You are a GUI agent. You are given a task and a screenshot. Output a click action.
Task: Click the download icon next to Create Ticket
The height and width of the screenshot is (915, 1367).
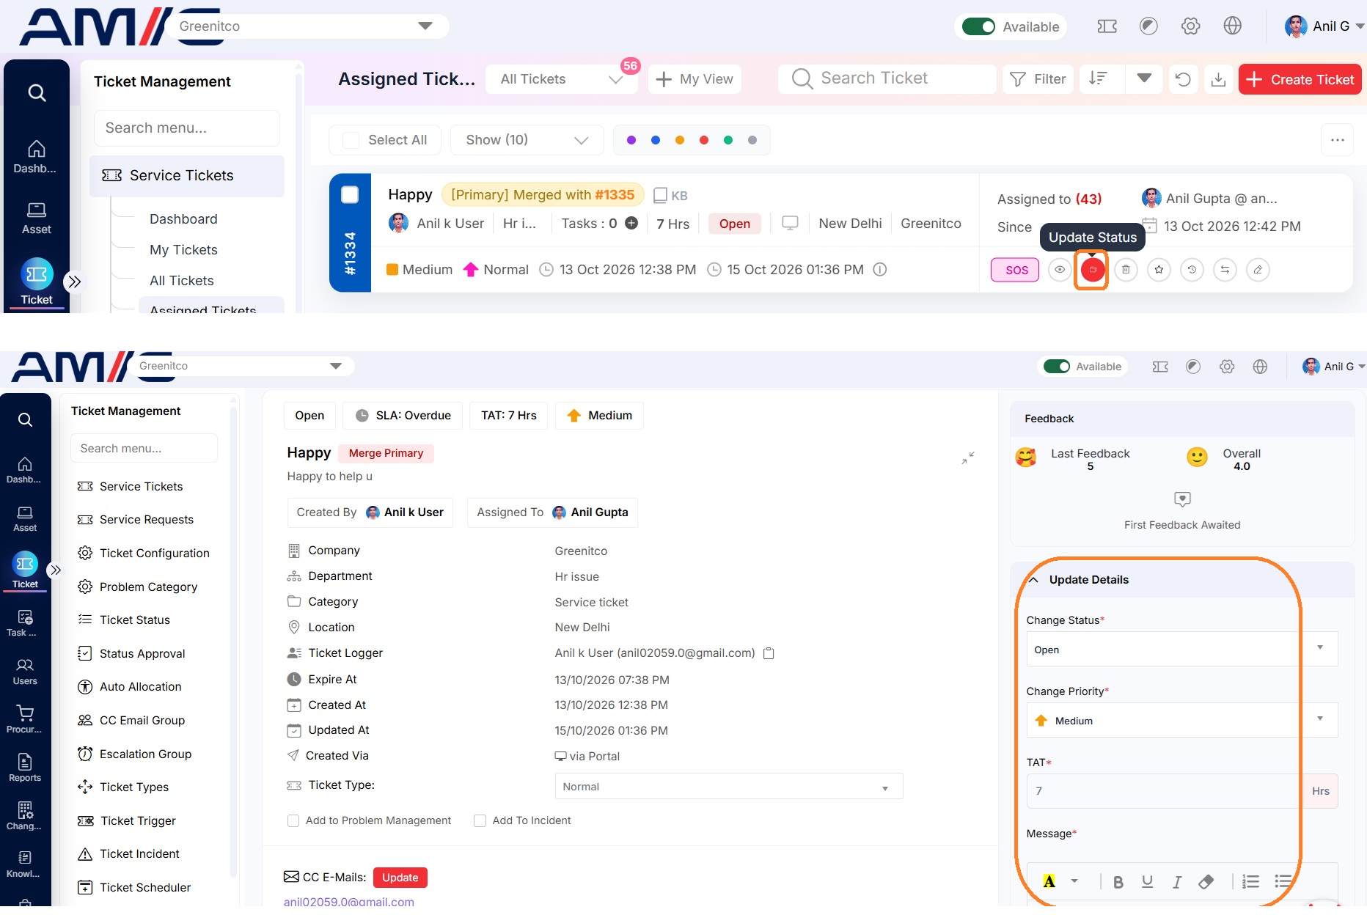(1218, 79)
